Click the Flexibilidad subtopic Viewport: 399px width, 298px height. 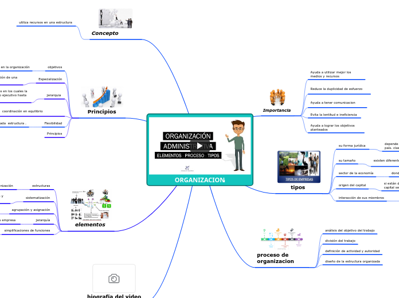pos(53,123)
